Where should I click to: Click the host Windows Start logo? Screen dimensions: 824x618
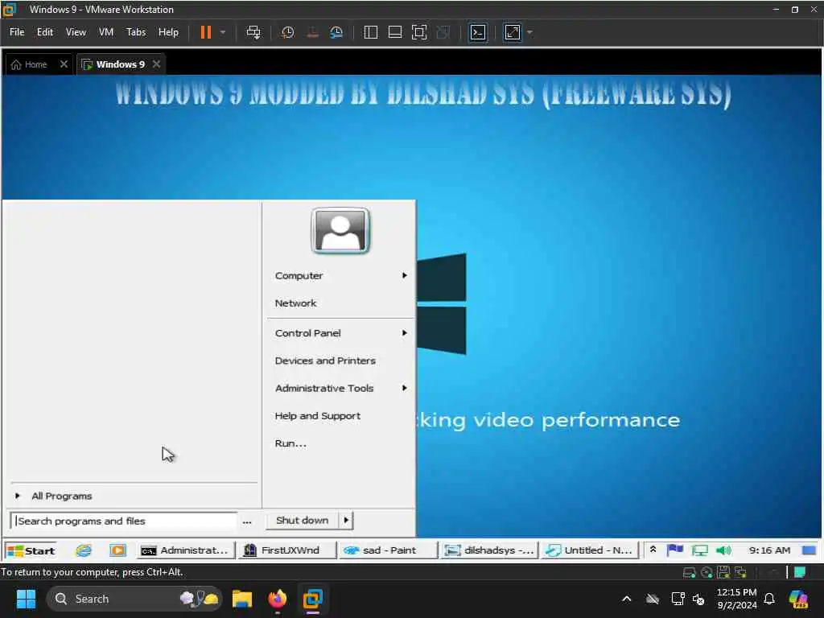click(26, 599)
